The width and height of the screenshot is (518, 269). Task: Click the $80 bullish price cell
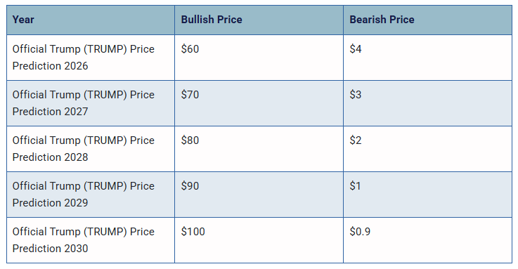[259, 148]
